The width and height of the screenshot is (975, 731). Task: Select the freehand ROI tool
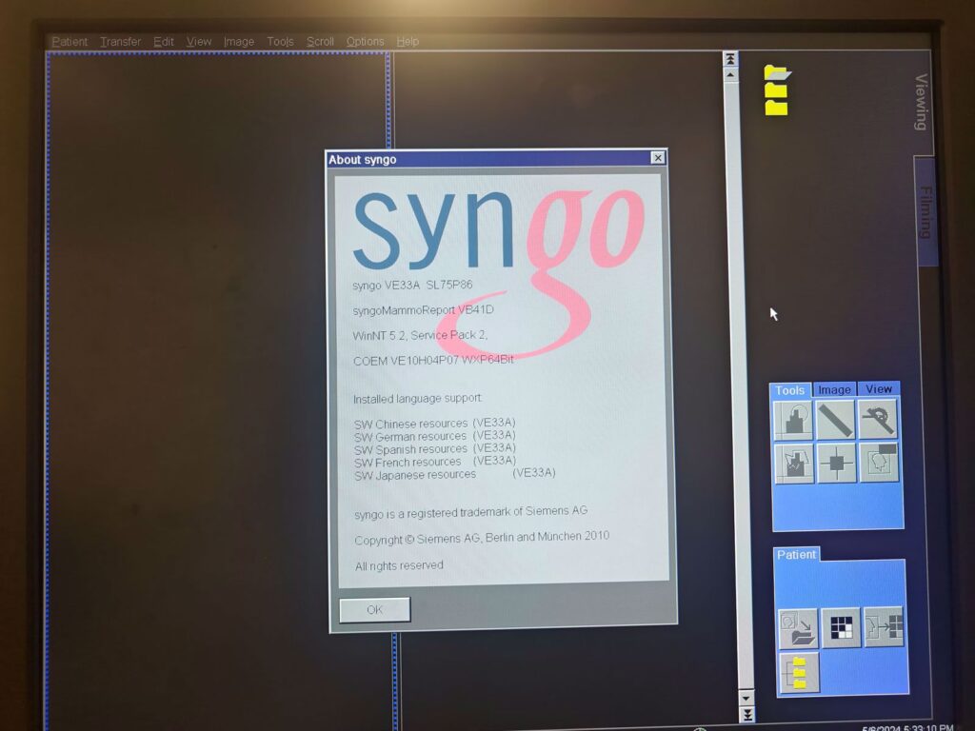tap(795, 463)
